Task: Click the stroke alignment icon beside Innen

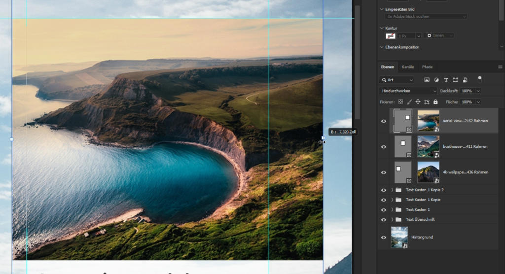Action: [x=429, y=35]
